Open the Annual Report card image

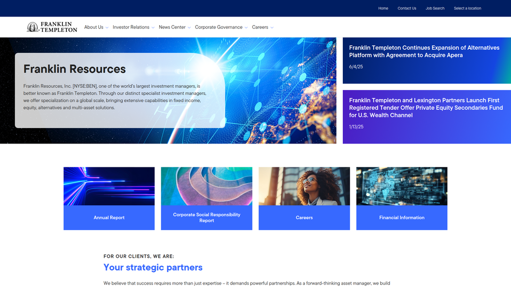coord(109,186)
